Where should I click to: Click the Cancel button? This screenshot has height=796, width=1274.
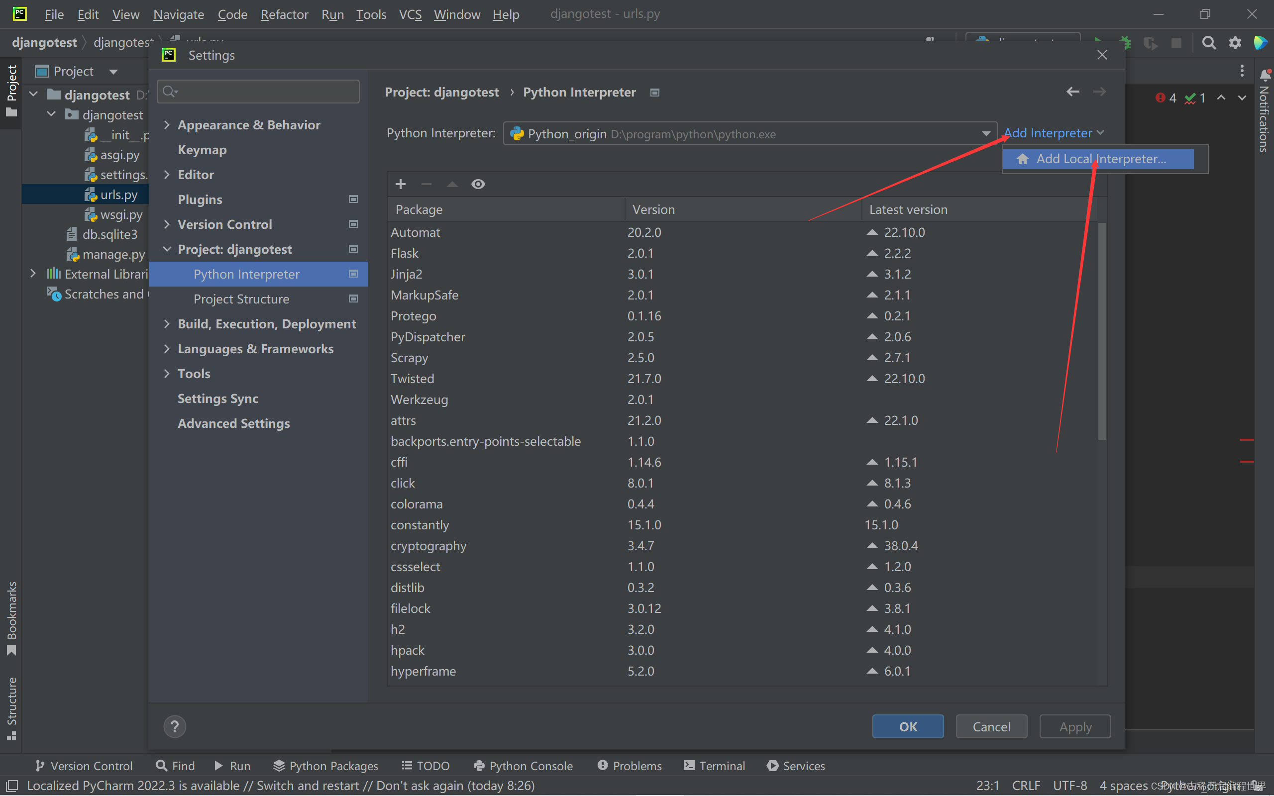click(991, 726)
